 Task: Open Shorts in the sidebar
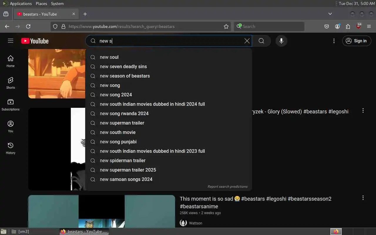(11, 83)
